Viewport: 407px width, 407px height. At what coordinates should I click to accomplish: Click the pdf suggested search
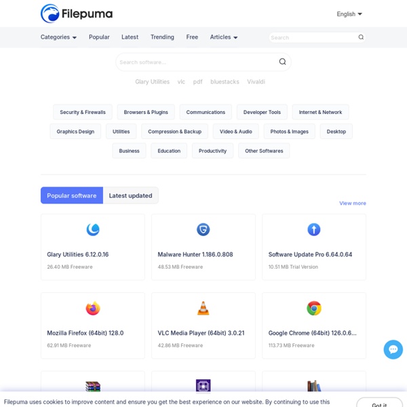[197, 82]
